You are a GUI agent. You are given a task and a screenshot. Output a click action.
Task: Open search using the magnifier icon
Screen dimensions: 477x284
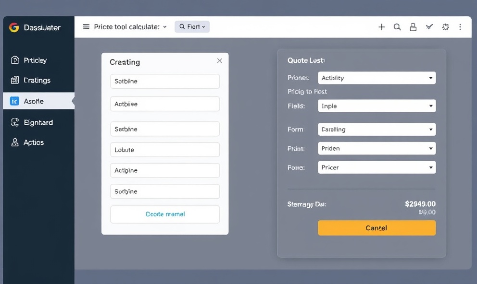397,27
